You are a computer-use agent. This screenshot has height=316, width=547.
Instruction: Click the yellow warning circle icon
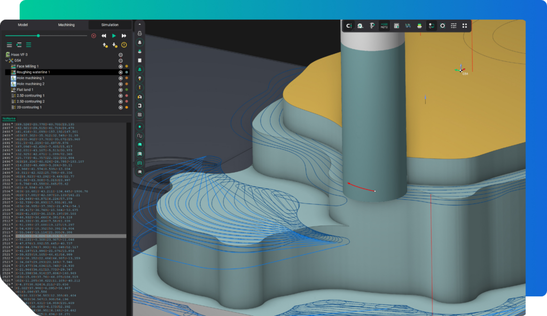[124, 45]
